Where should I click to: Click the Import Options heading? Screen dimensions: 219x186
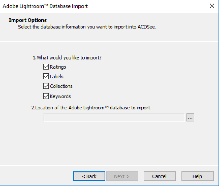[28, 21]
